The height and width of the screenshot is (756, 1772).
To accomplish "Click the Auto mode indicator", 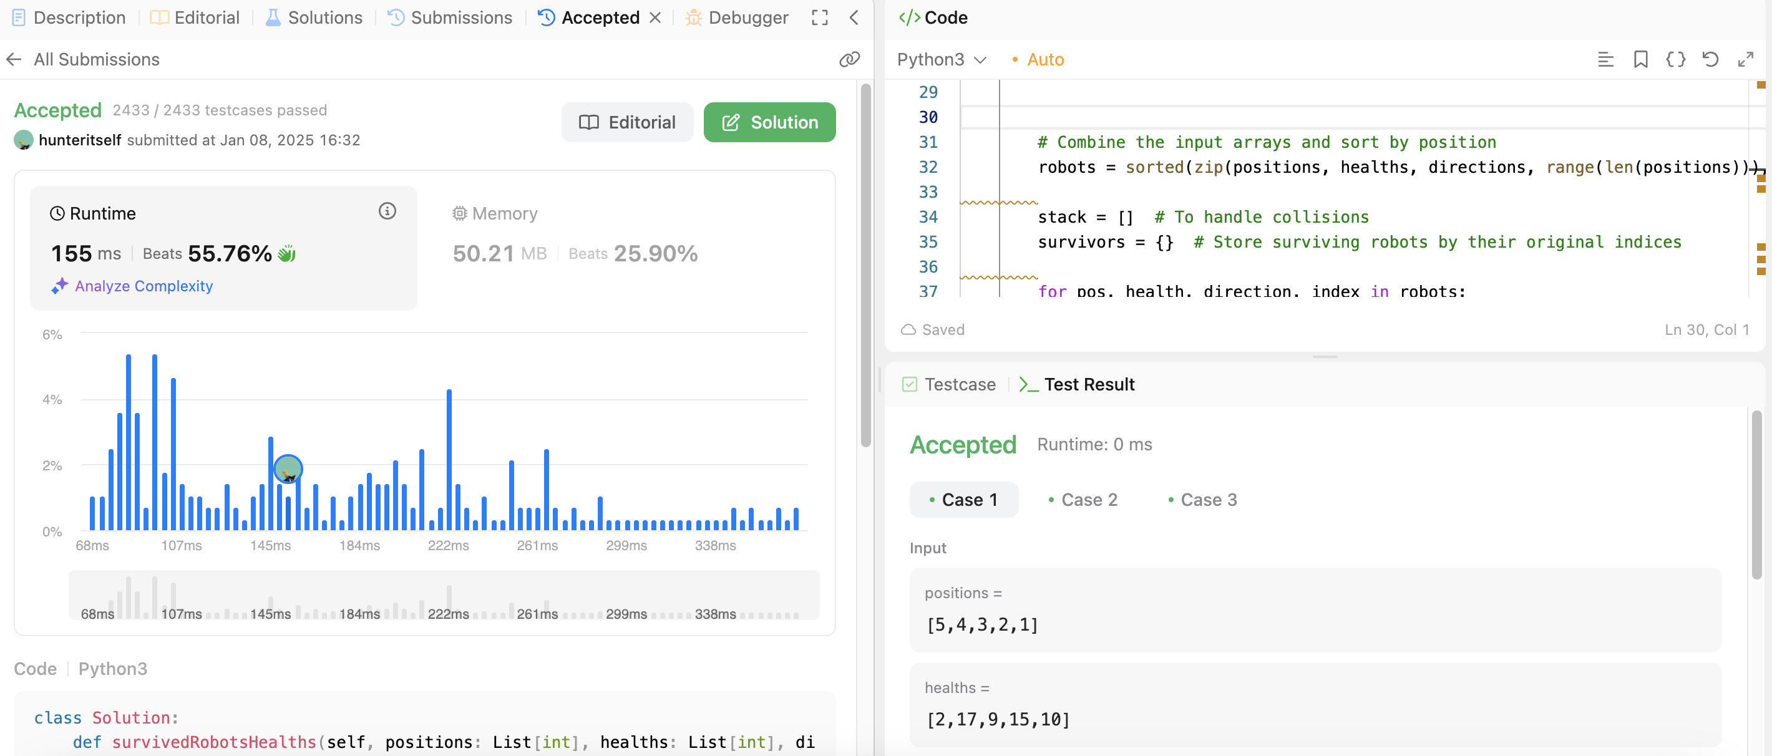I will pyautogui.click(x=1038, y=60).
